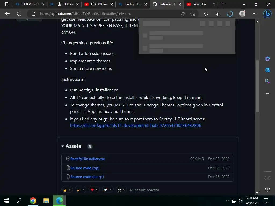Screen dimensions: 275x206
Task: Click the rocket reaction button
Action: (107, 190)
